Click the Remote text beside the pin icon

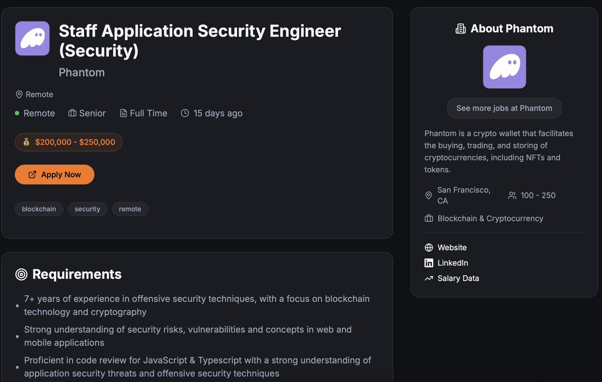click(40, 94)
